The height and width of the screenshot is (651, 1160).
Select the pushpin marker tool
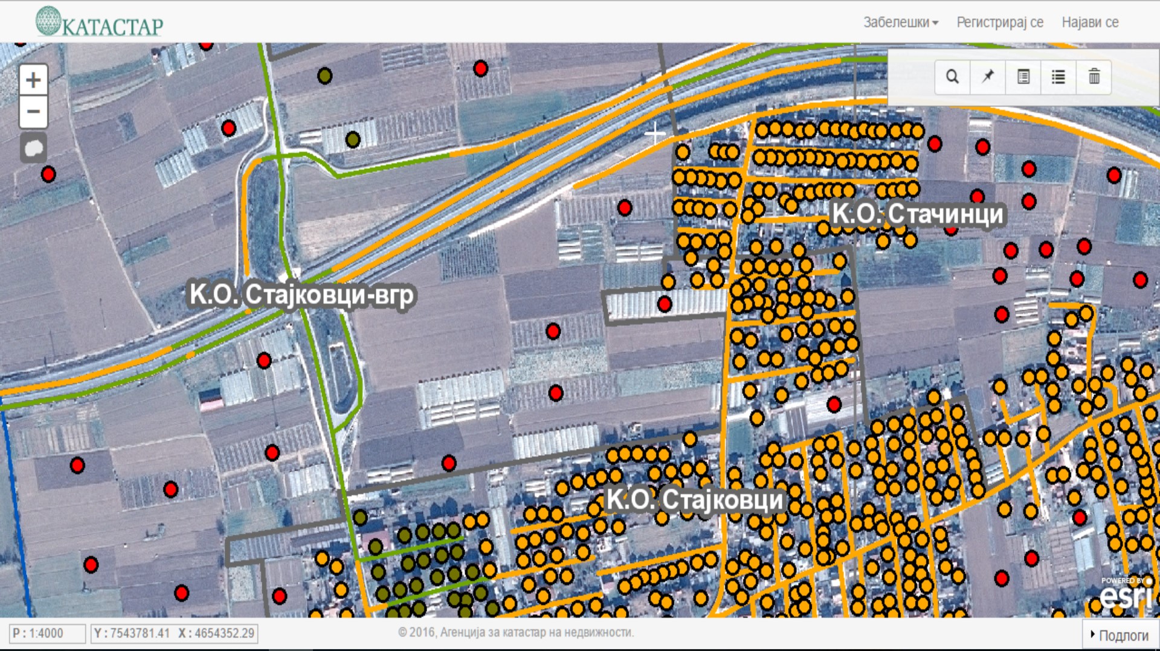pos(988,77)
